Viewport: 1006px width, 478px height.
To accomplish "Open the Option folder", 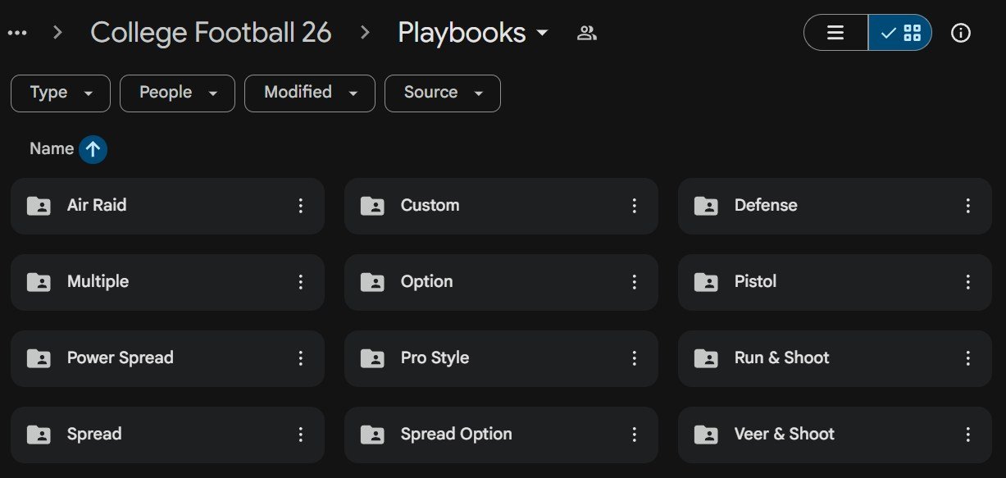I will point(501,282).
